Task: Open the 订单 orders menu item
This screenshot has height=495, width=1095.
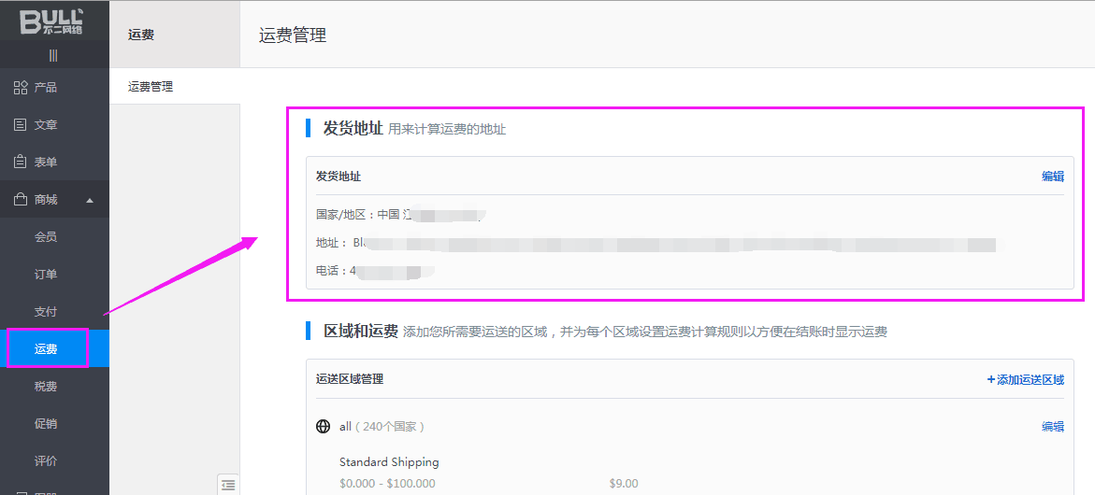Action: pos(46,275)
